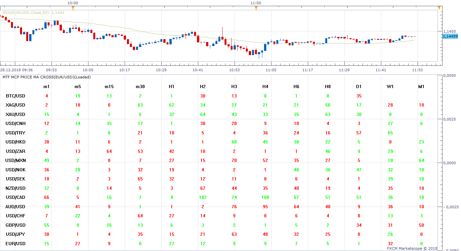The height and width of the screenshot is (251, 461).
Task: Click USD/NOK H6 value 48
Action: (x=296, y=170)
